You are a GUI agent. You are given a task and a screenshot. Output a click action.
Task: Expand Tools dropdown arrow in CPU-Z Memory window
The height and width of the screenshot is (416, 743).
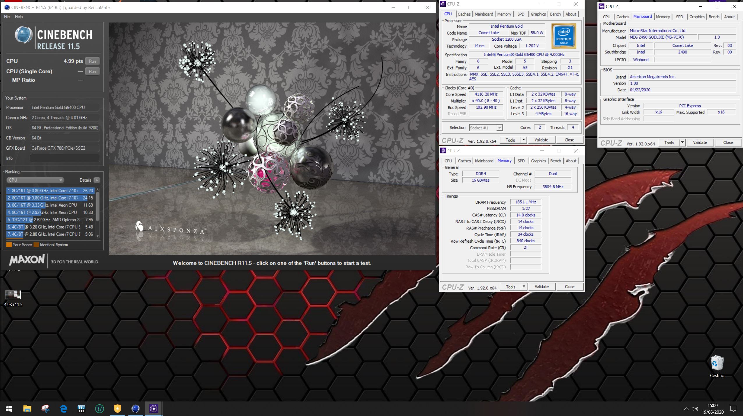[524, 287]
